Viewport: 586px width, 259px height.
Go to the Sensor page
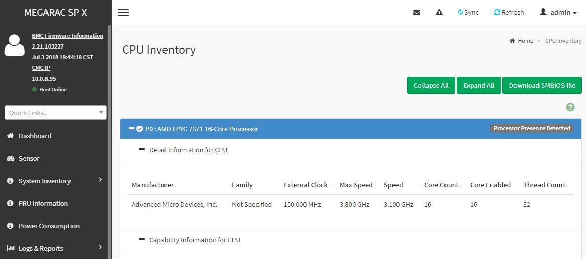[x=29, y=158]
